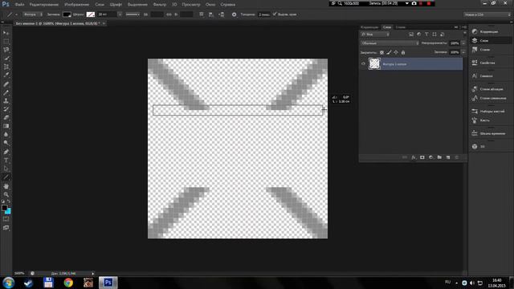Toggle the align edges checkbox
Viewport: 514px width, 289px height.
(x=275, y=14)
